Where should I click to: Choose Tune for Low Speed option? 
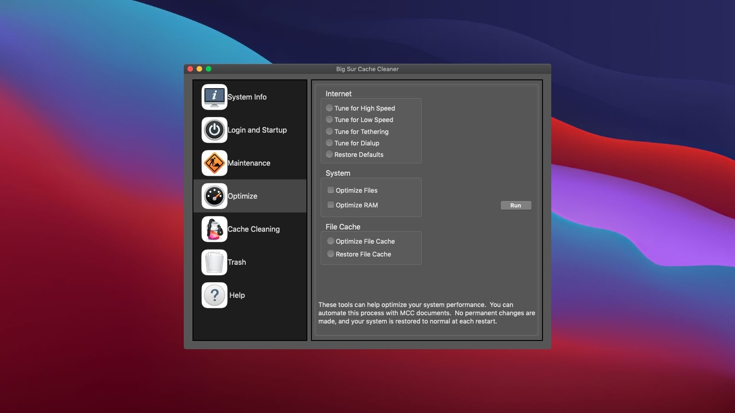click(329, 119)
